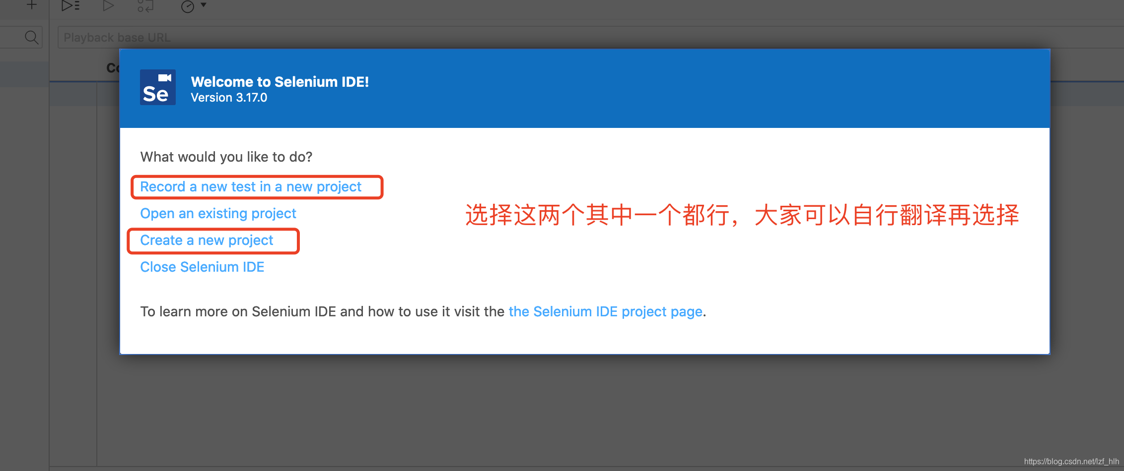
Task: Open the test execution speed gauge icon
Action: pos(187,6)
